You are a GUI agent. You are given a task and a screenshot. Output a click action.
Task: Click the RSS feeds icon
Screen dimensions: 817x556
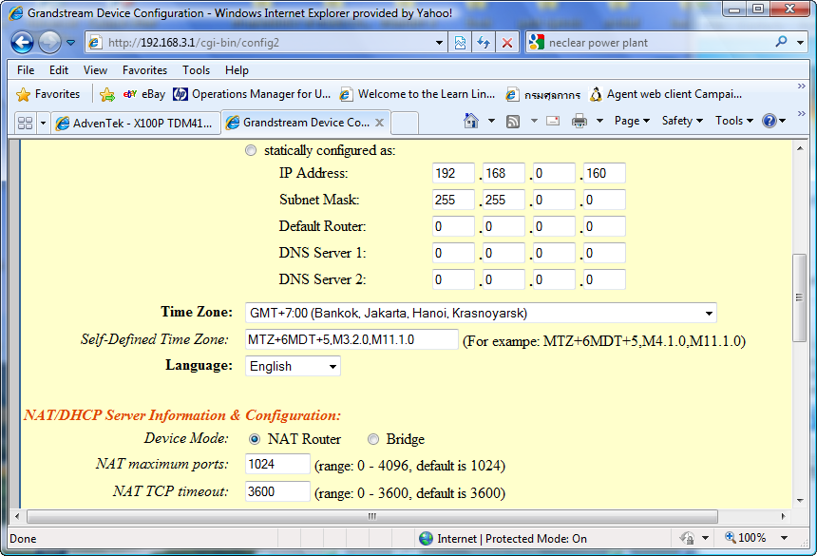[x=513, y=122]
